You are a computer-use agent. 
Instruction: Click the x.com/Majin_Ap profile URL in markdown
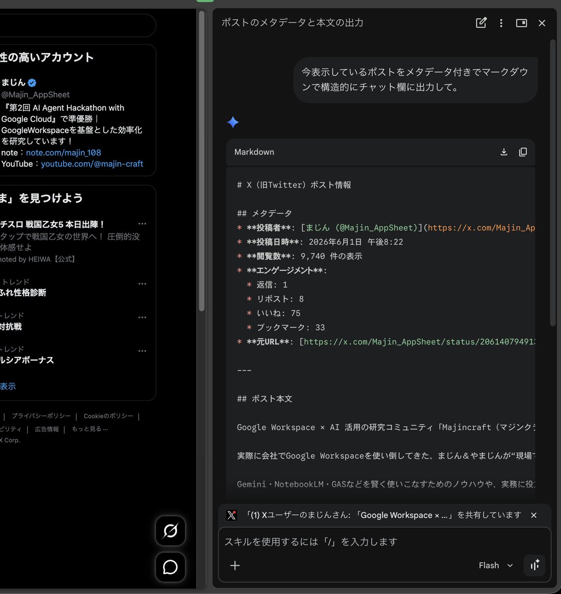pyautogui.click(x=481, y=228)
